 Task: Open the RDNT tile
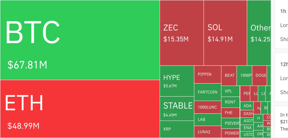[x=230, y=102]
